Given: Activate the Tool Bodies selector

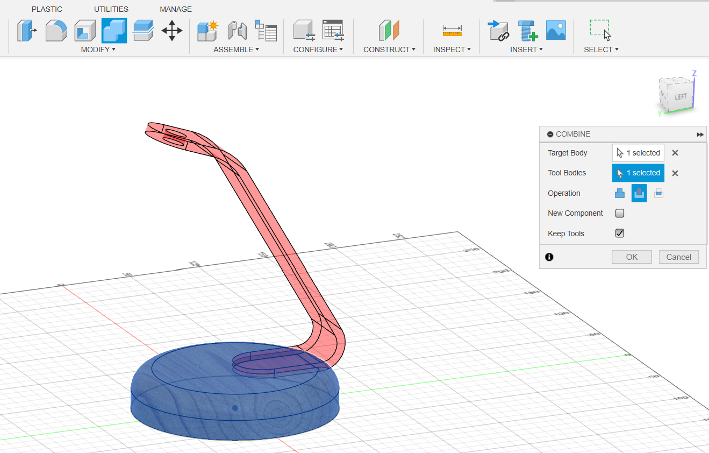Looking at the screenshot, I should (x=638, y=173).
